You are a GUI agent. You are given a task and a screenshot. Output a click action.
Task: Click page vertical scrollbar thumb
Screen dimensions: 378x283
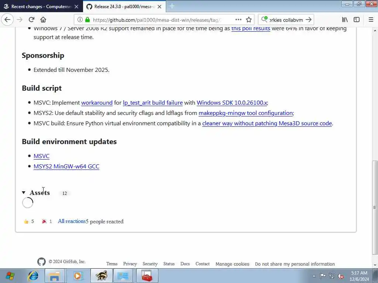tap(375, 207)
